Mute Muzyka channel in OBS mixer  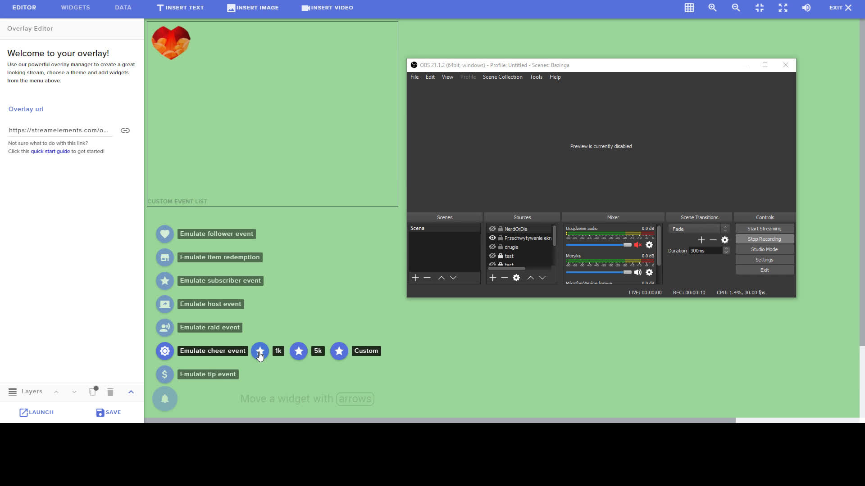pyautogui.click(x=638, y=272)
